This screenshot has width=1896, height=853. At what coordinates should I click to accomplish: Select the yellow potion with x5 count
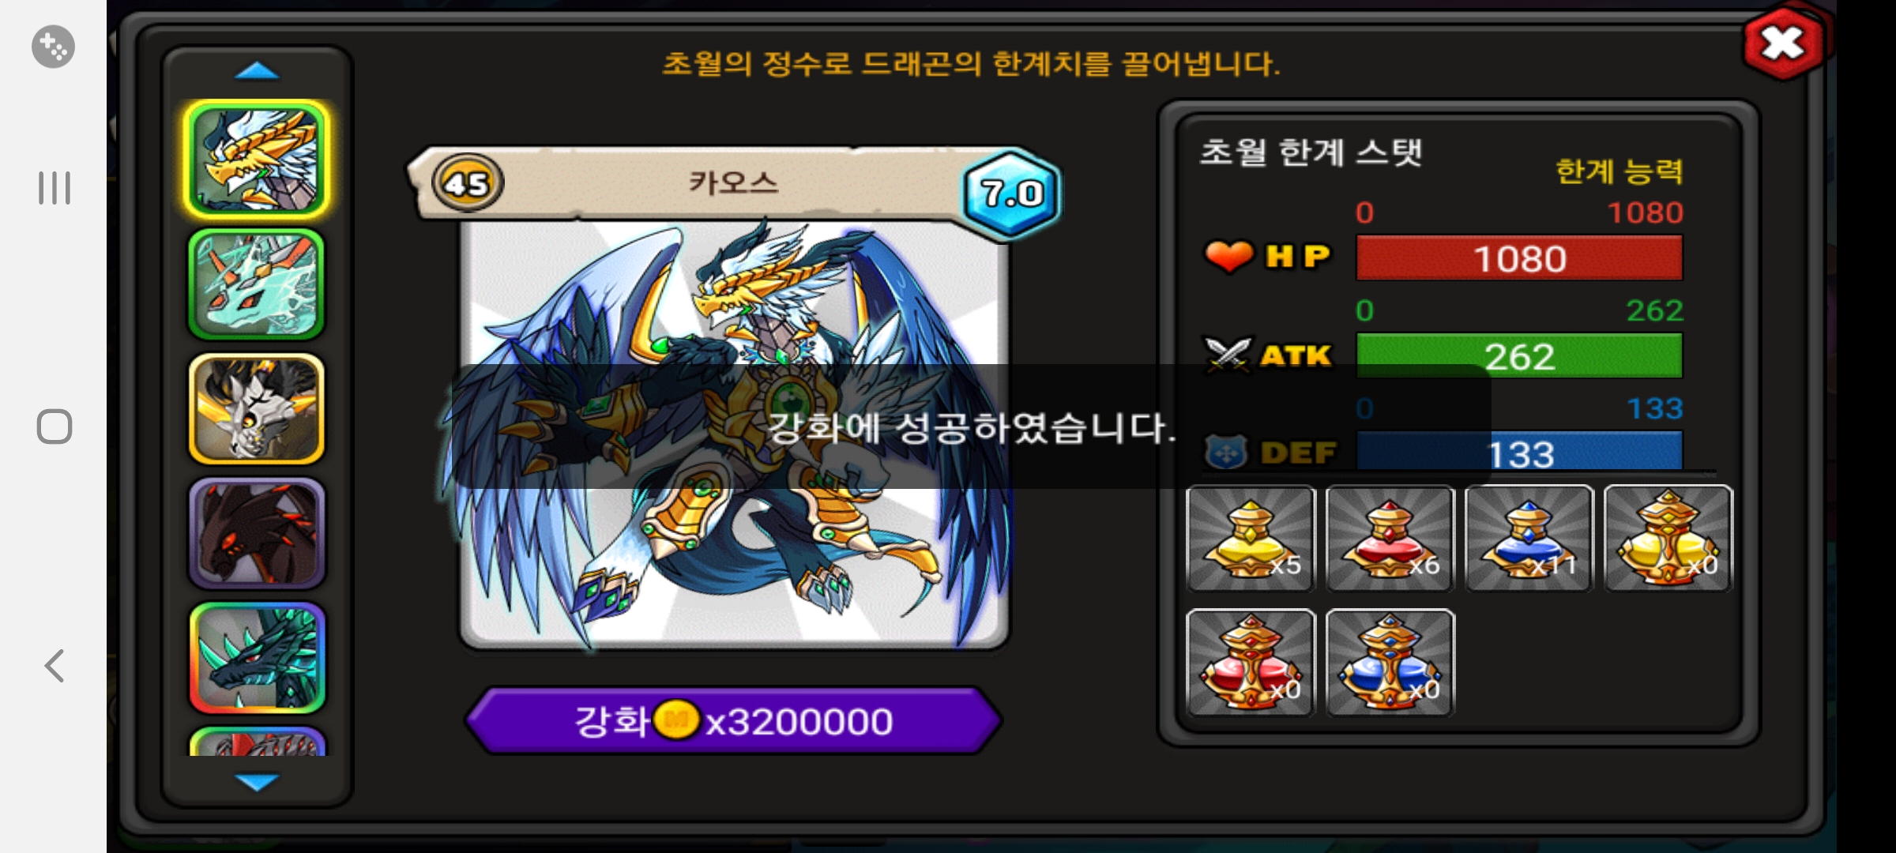[x=1251, y=538]
